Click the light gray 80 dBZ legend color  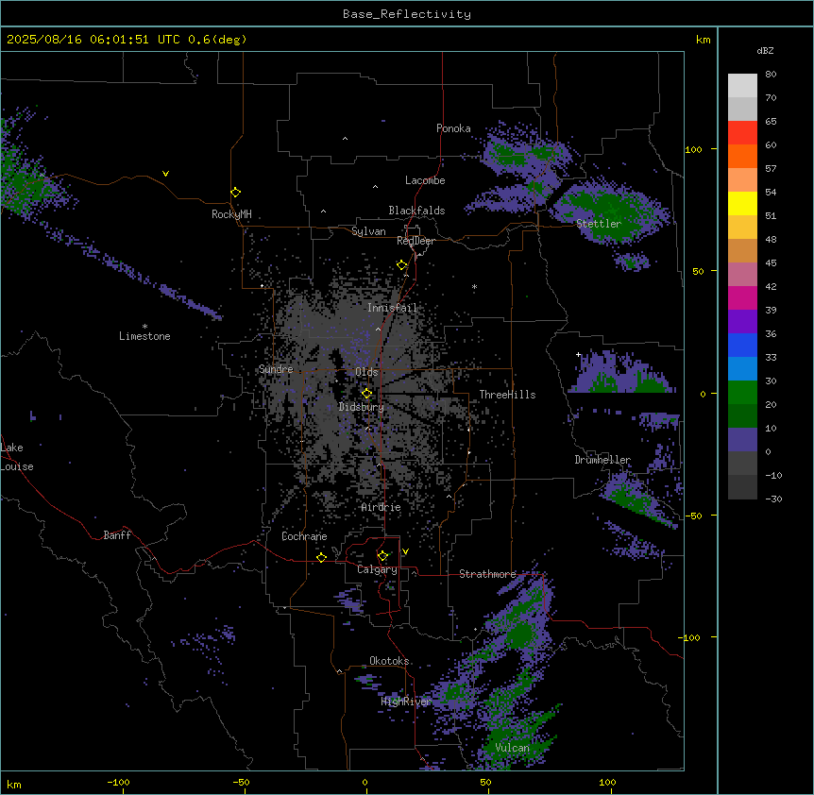[x=742, y=86]
